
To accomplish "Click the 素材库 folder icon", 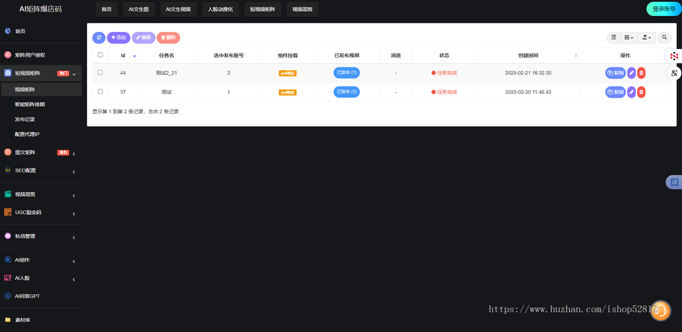I will click(x=8, y=319).
